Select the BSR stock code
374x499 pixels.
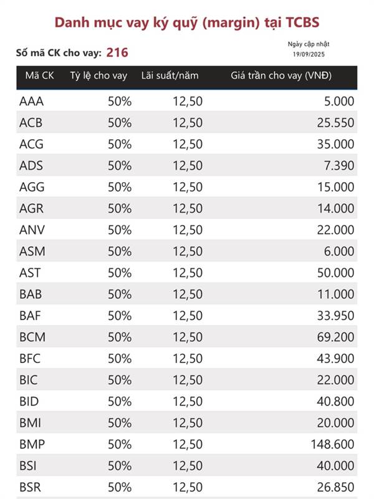tap(30, 487)
